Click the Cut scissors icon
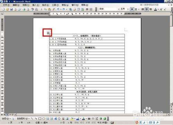The image size is (173, 125). point(42,9)
